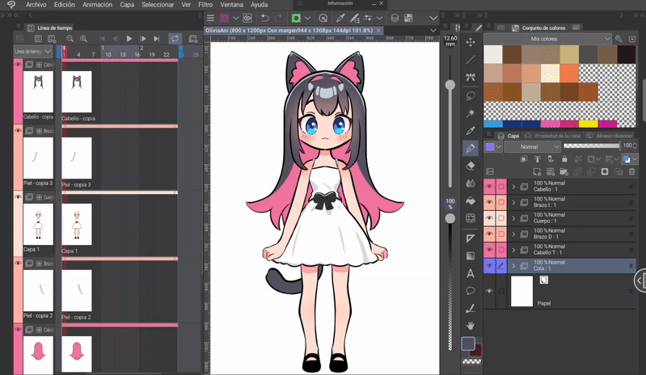
Task: Click the Auto select magic wand tool
Action: 471,113
